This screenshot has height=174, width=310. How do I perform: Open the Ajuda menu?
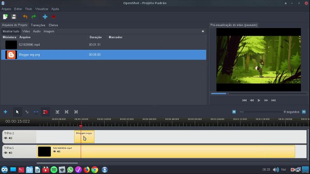click(55, 9)
